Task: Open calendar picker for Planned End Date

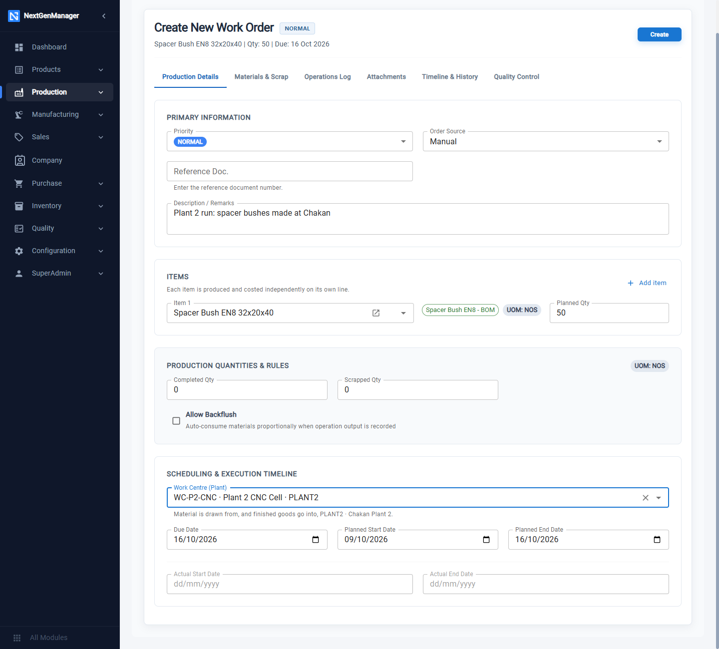Action: [657, 540]
